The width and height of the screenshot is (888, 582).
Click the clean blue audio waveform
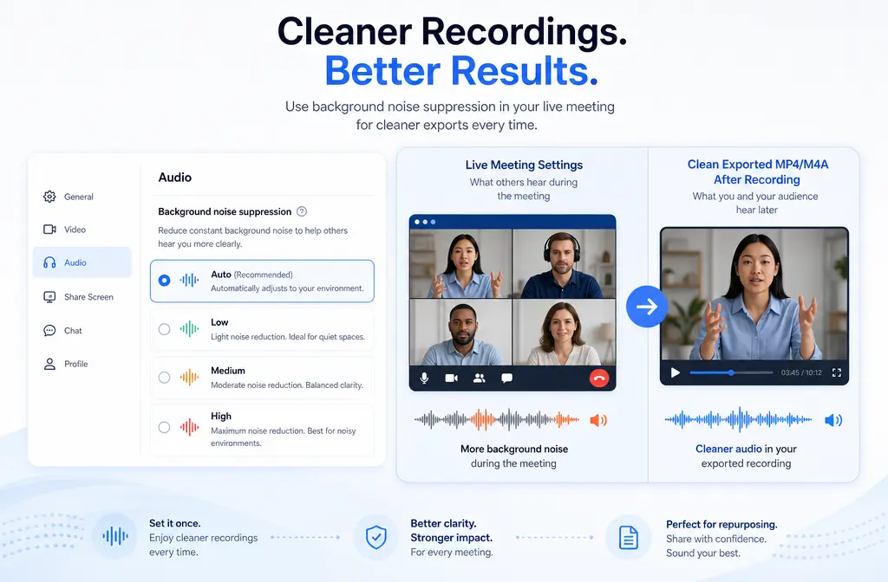pyautogui.click(x=738, y=420)
